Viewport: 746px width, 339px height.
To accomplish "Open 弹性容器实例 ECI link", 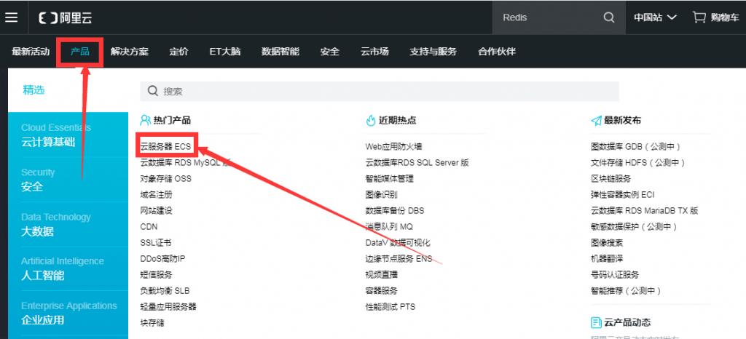I will [x=623, y=195].
